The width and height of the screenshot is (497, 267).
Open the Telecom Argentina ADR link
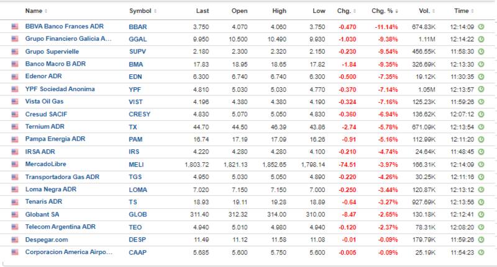click(60, 227)
